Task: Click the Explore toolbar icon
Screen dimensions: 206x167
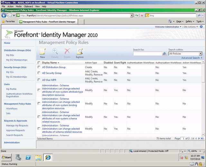Action: [x=80, y=51]
